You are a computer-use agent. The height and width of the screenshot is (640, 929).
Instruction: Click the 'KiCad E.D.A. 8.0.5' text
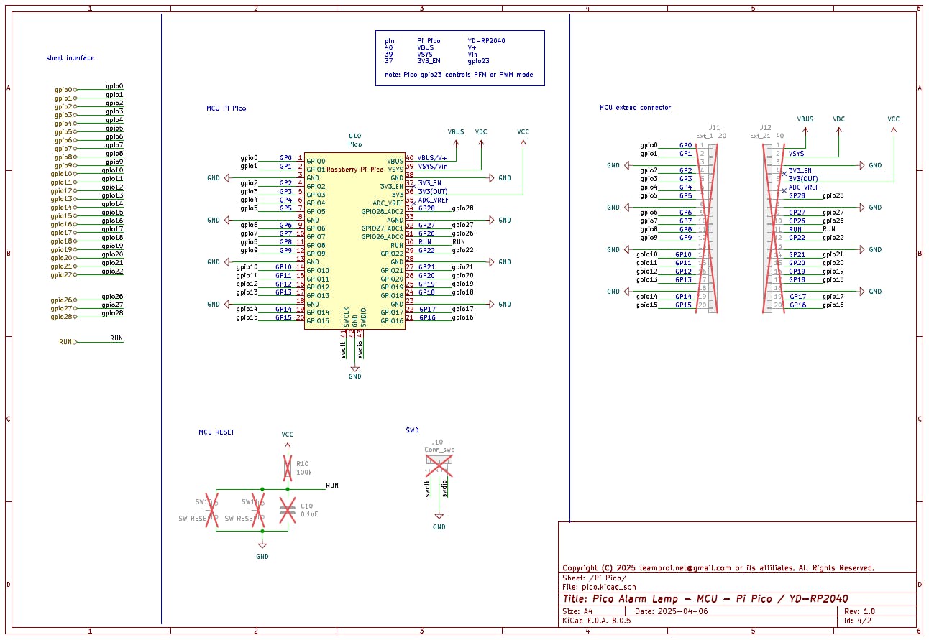click(x=596, y=621)
